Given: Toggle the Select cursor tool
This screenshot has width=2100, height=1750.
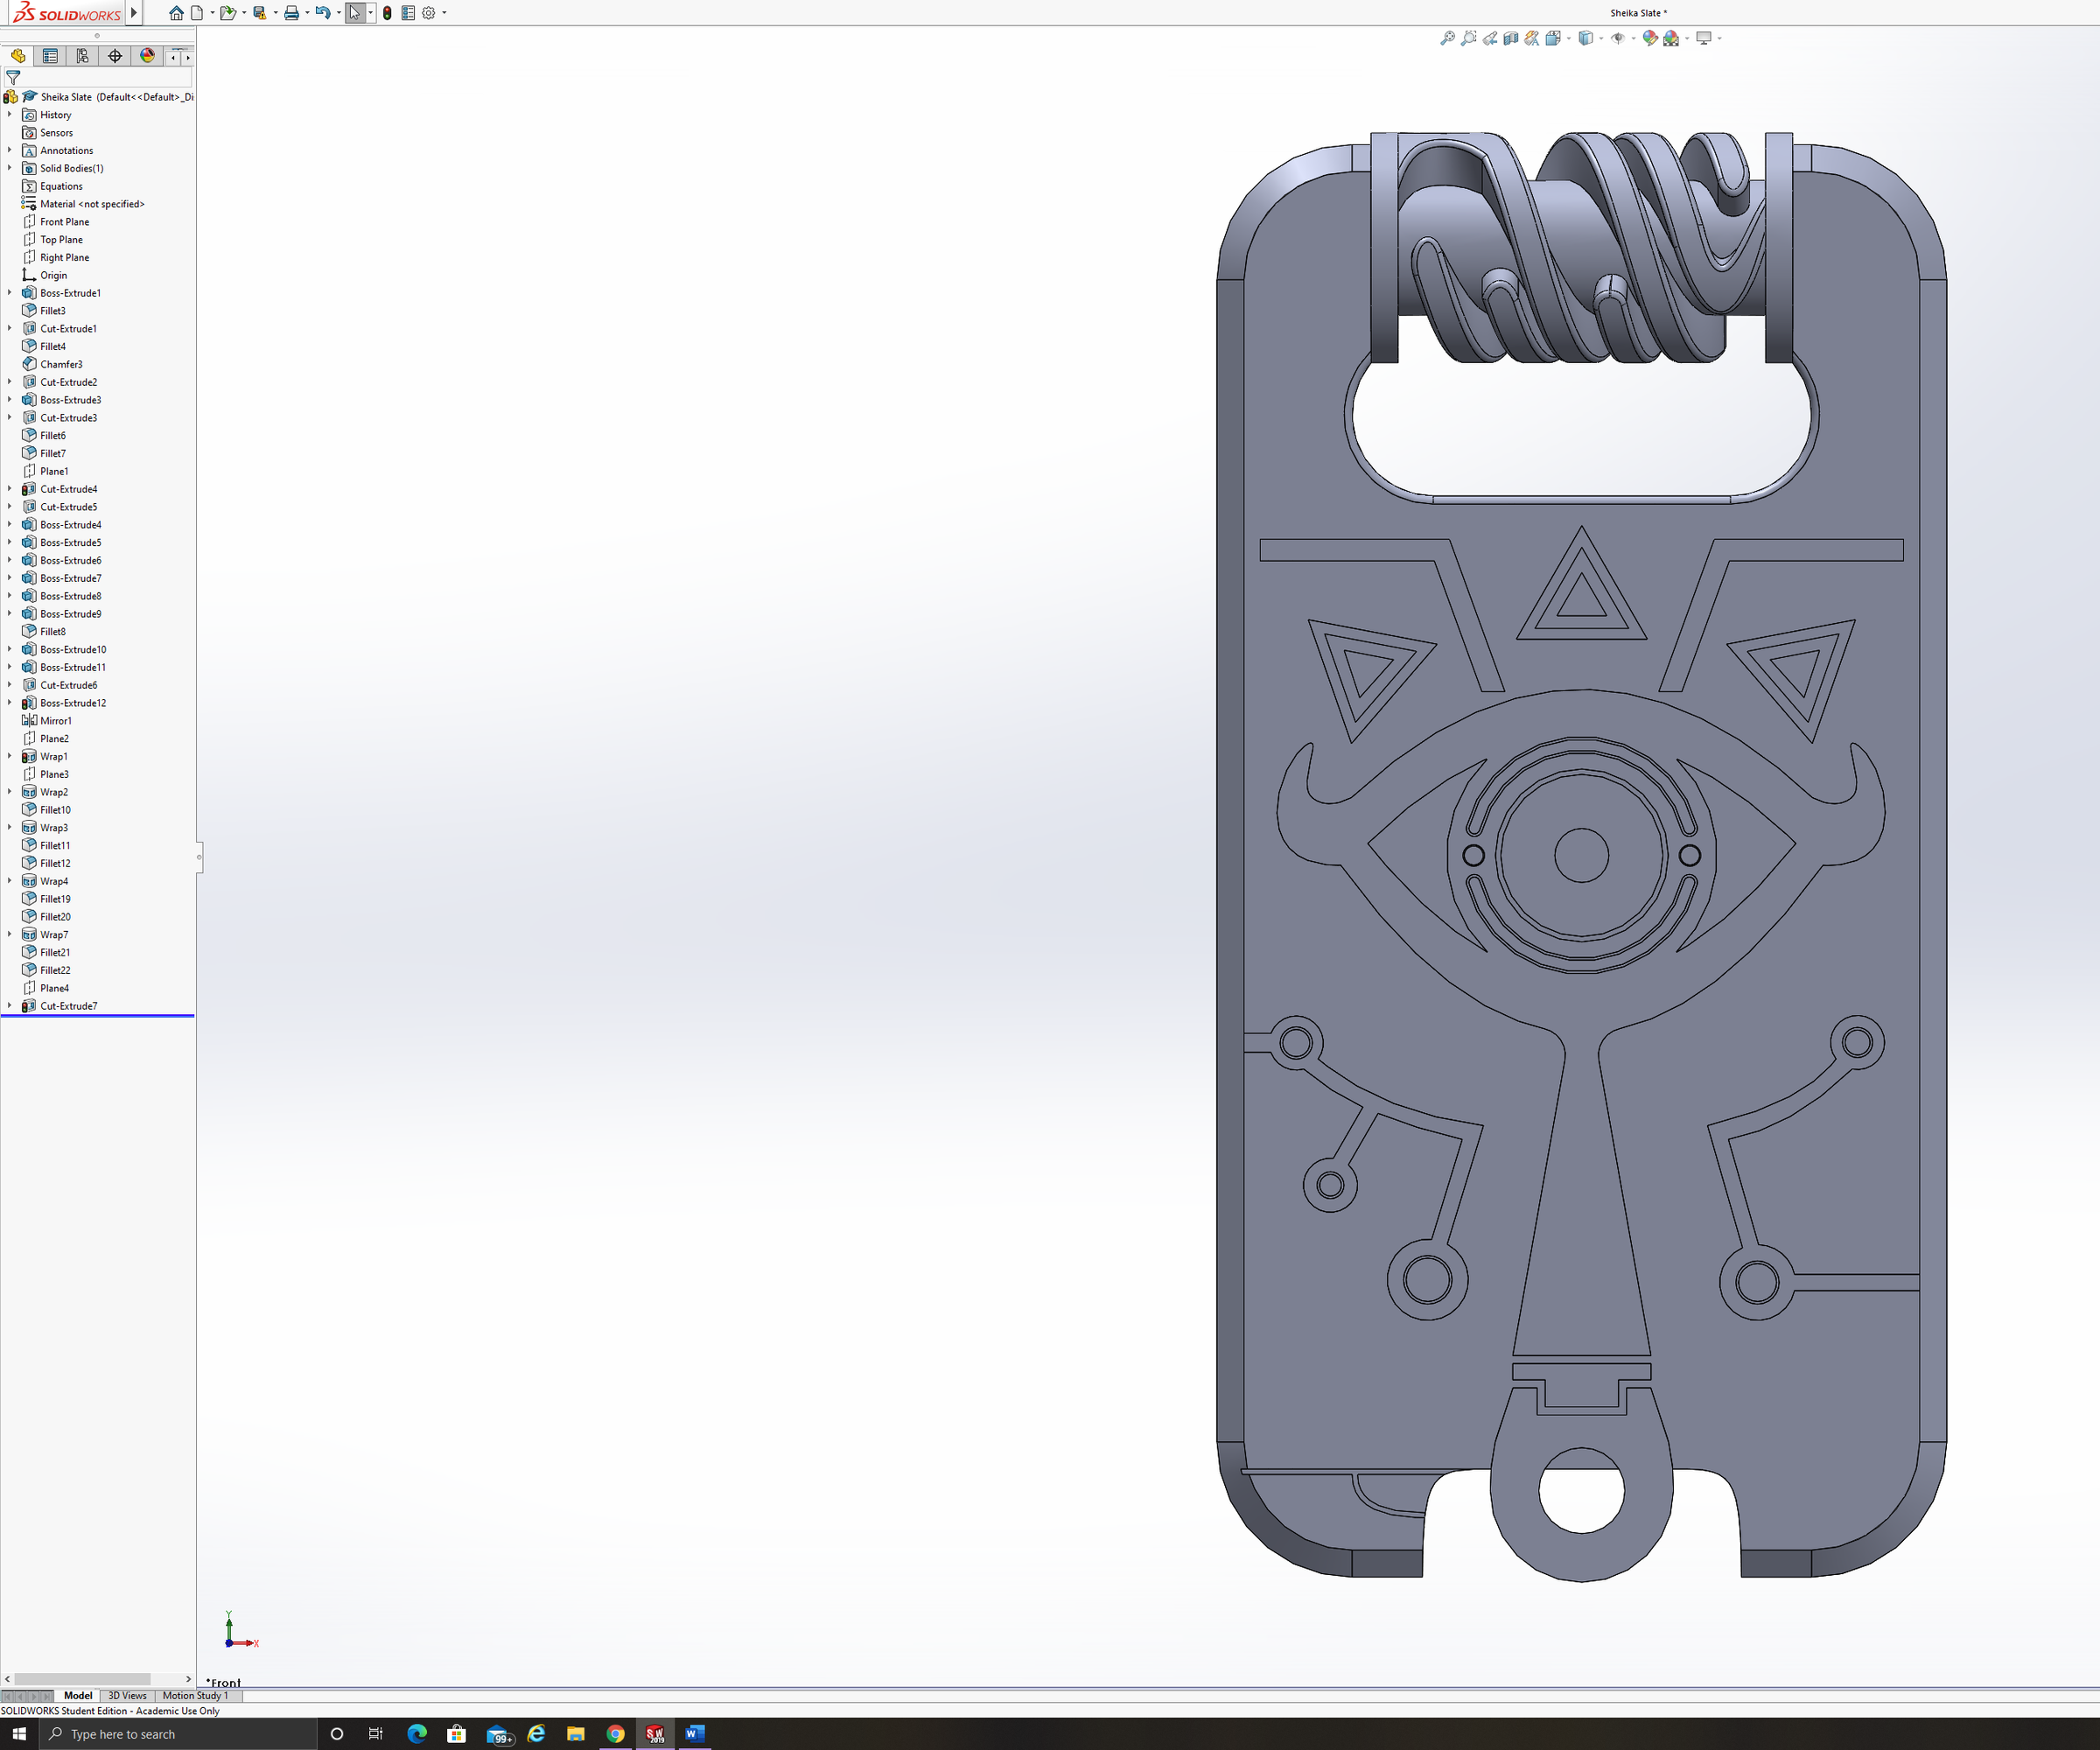Looking at the screenshot, I should tap(355, 13).
